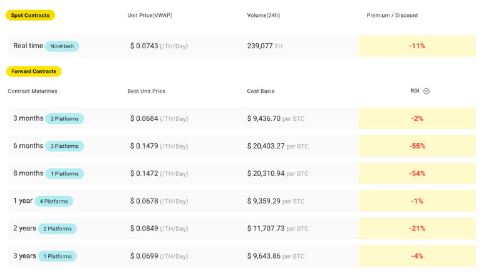
Task: Click the -11% premium cell
Action: 417,46
